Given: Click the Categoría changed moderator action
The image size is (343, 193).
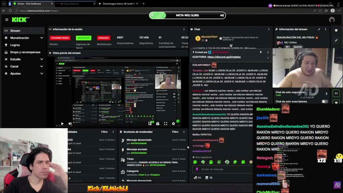Looking at the screenshot, I should tap(153, 173).
